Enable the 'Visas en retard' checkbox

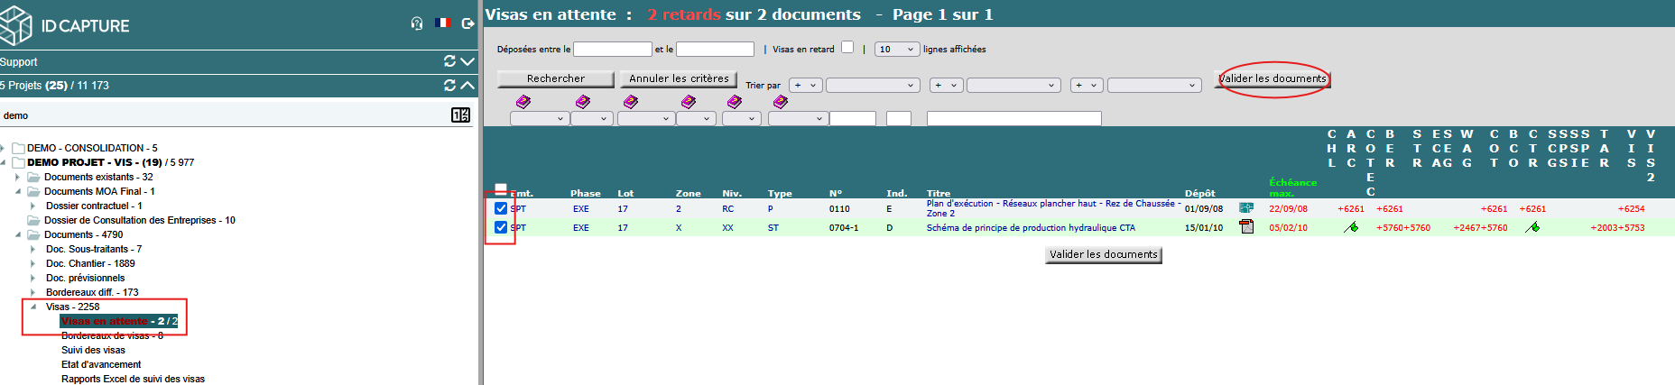click(x=847, y=48)
